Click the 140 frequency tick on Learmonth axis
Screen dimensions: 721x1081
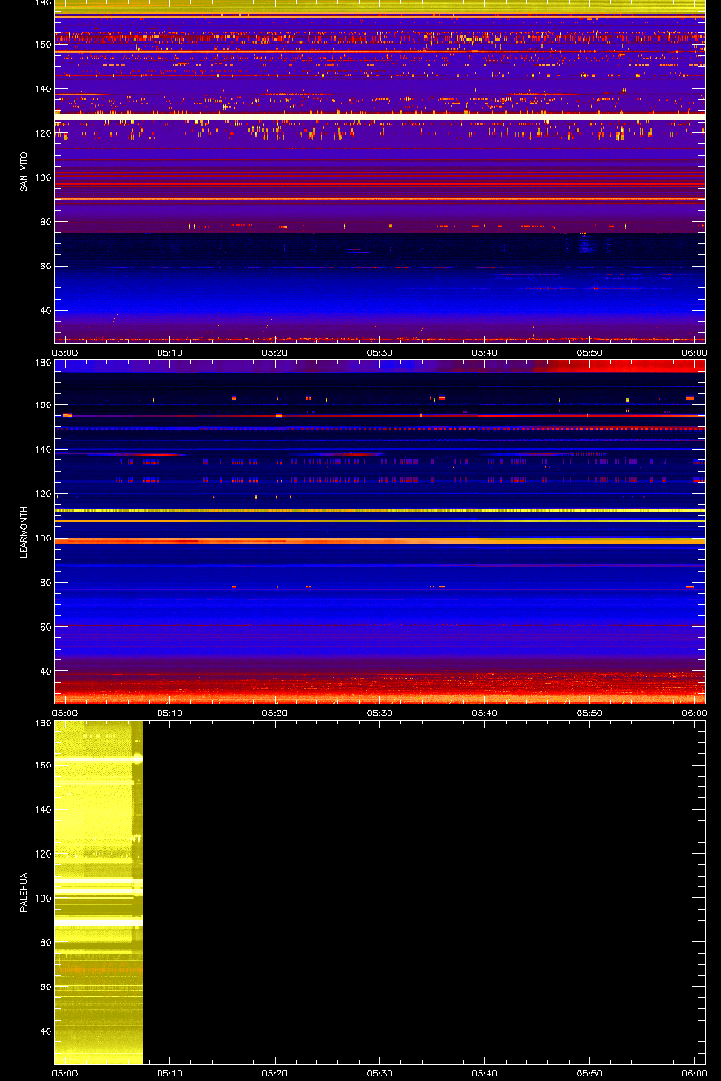43,450
